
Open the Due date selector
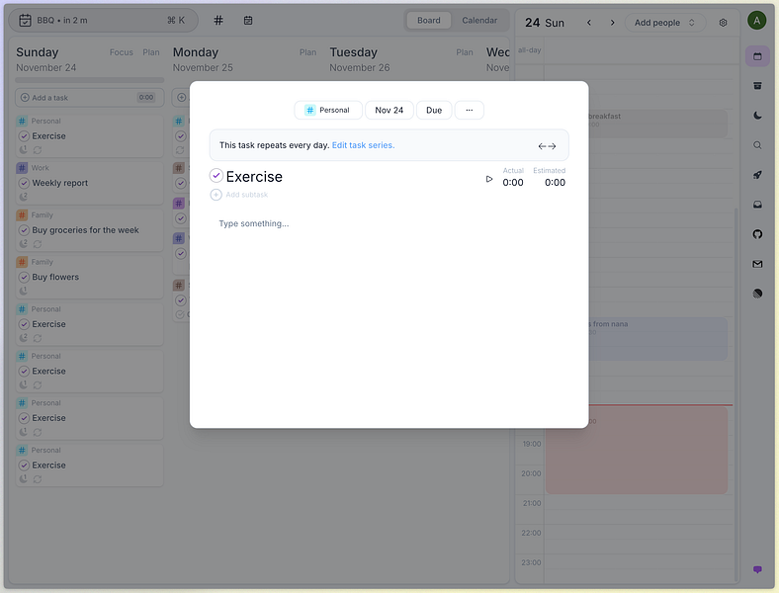[434, 111]
